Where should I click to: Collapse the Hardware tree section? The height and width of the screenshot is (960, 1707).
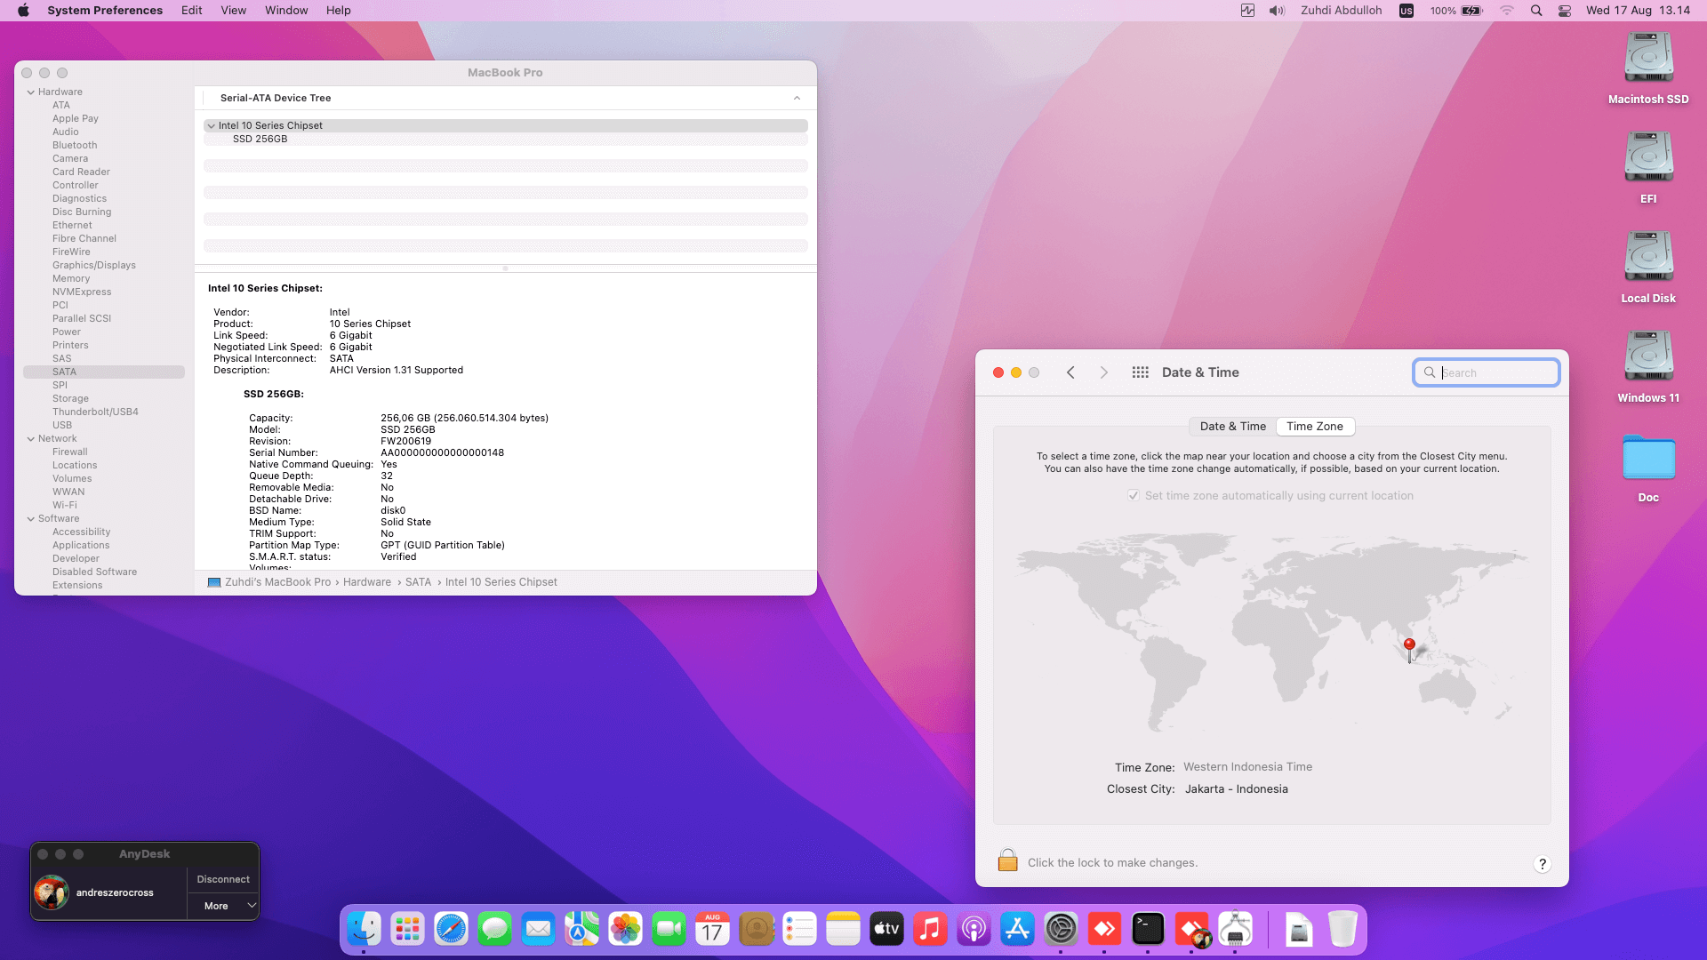pos(31,92)
